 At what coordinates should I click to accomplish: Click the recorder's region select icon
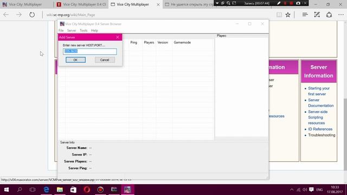pos(234,3)
